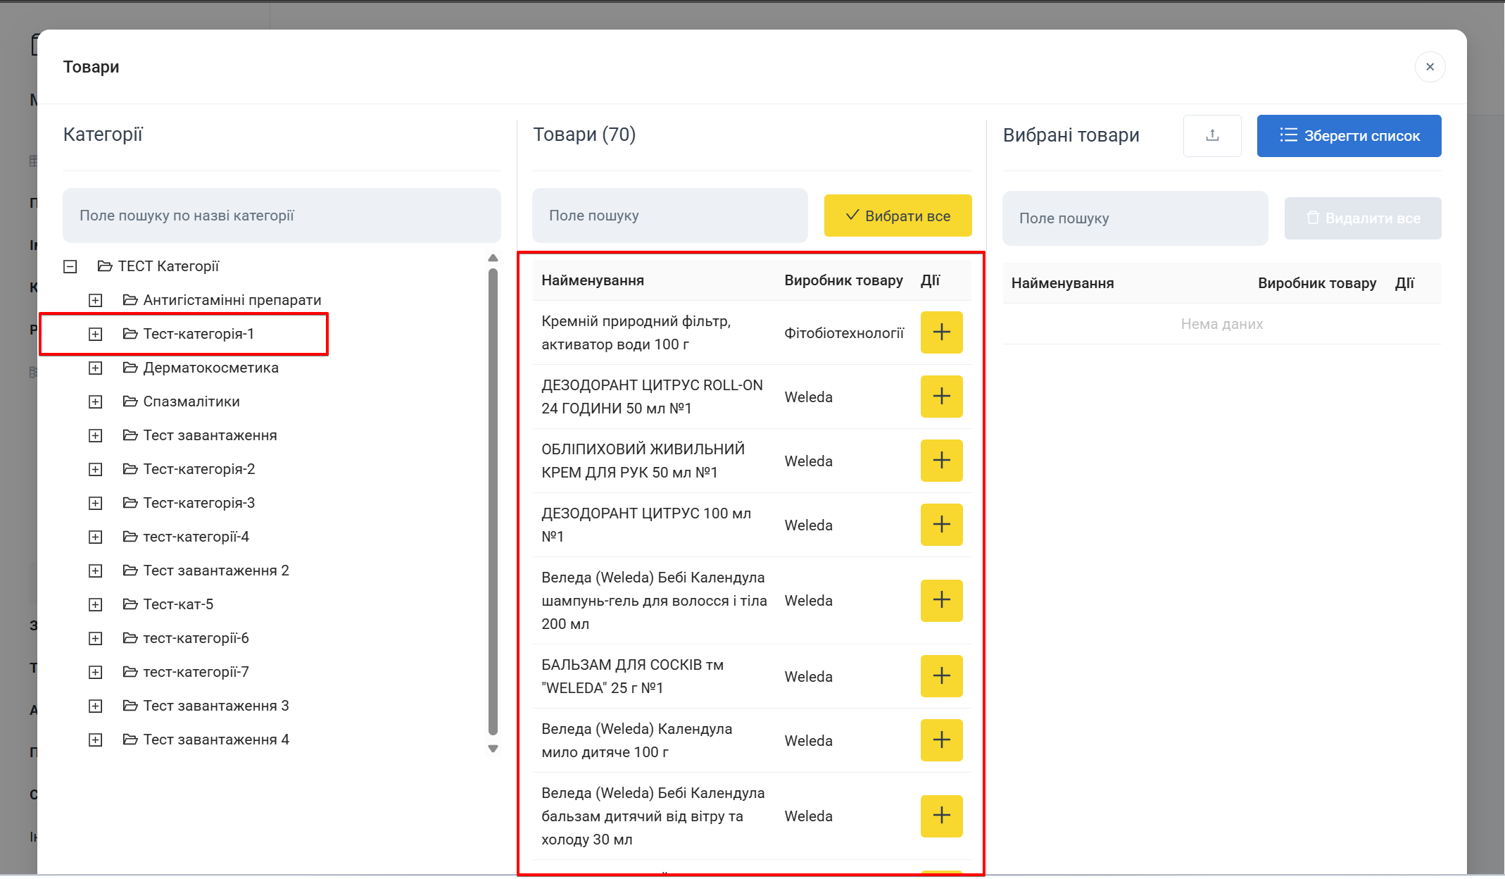This screenshot has height=879, width=1505.
Task: Close the Товари dialog
Action: click(x=1430, y=67)
